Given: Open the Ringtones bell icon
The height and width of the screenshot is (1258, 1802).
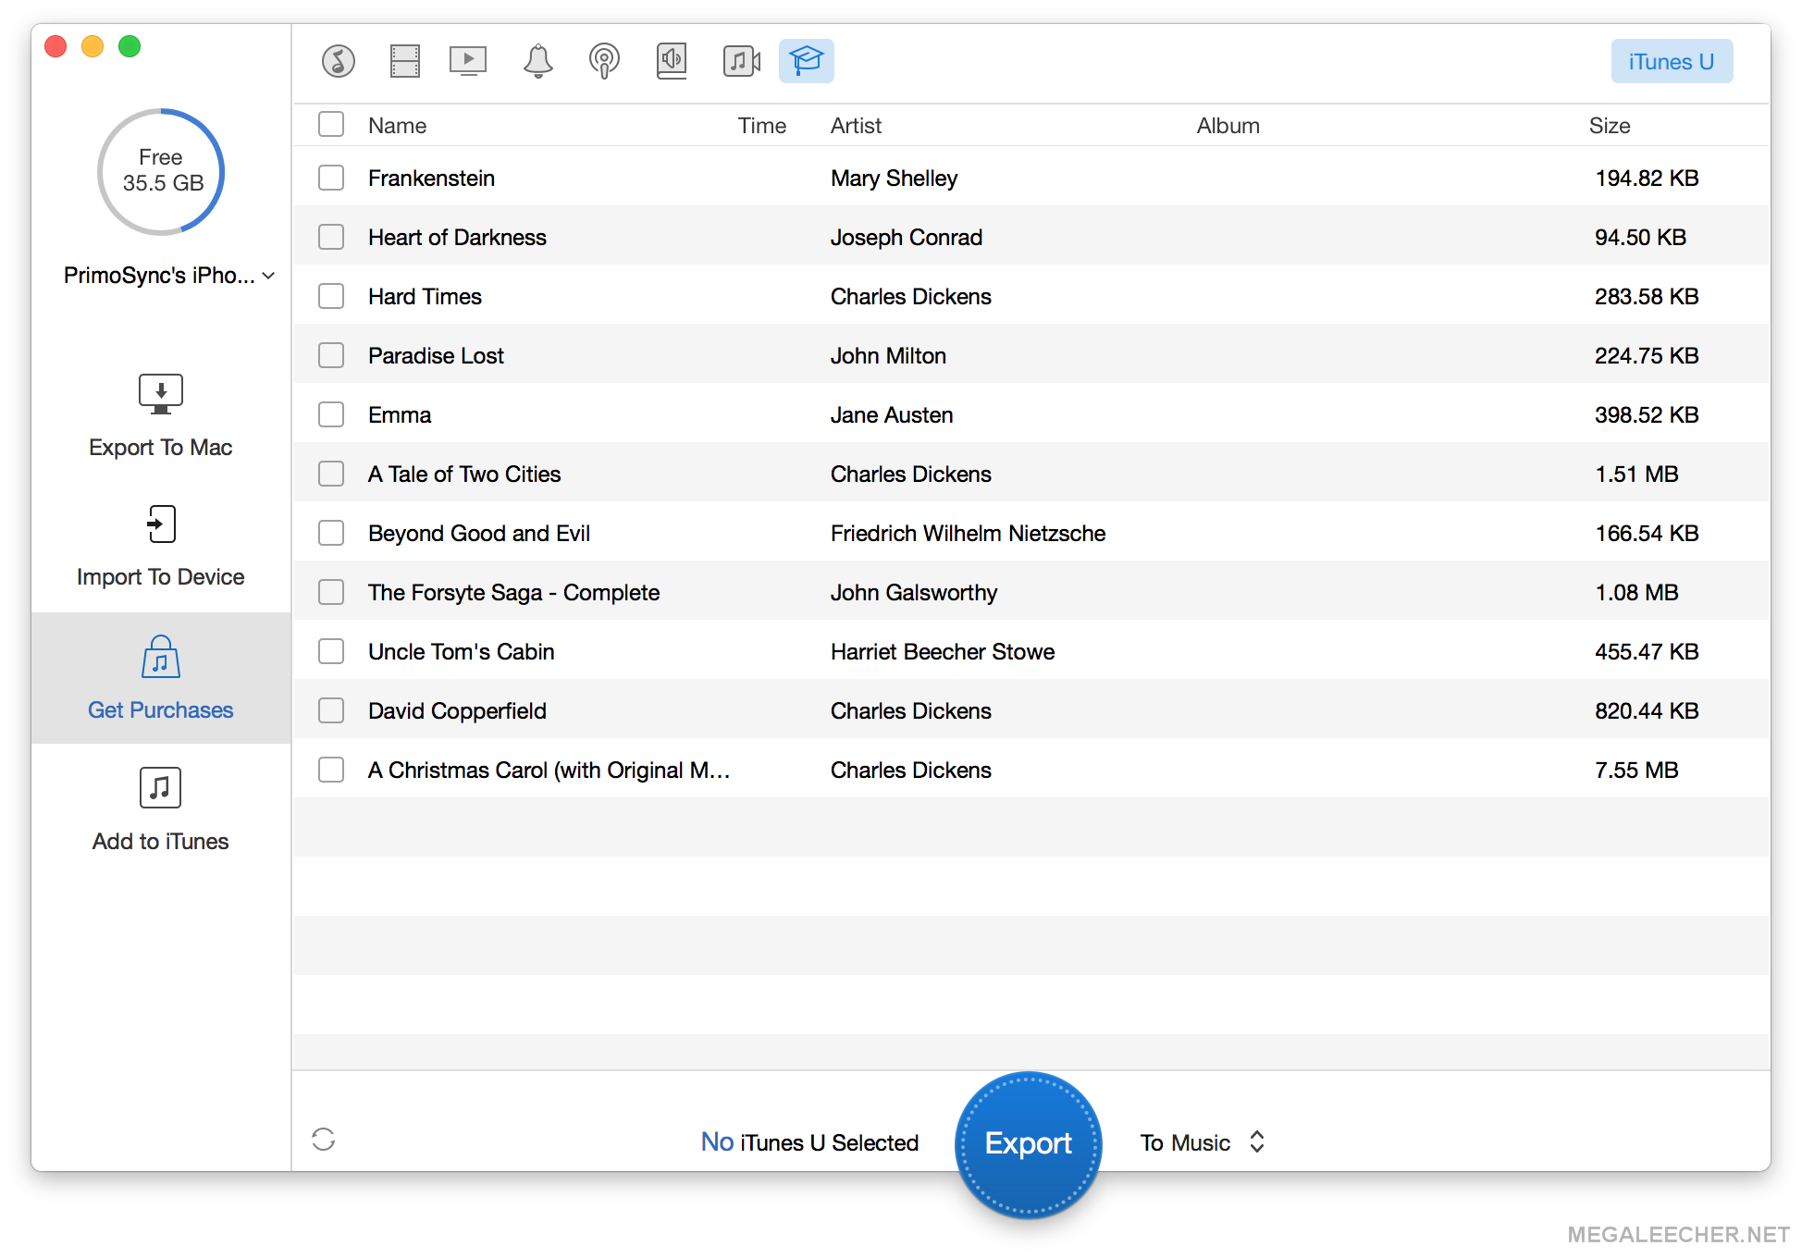Looking at the screenshot, I should coord(537,61).
